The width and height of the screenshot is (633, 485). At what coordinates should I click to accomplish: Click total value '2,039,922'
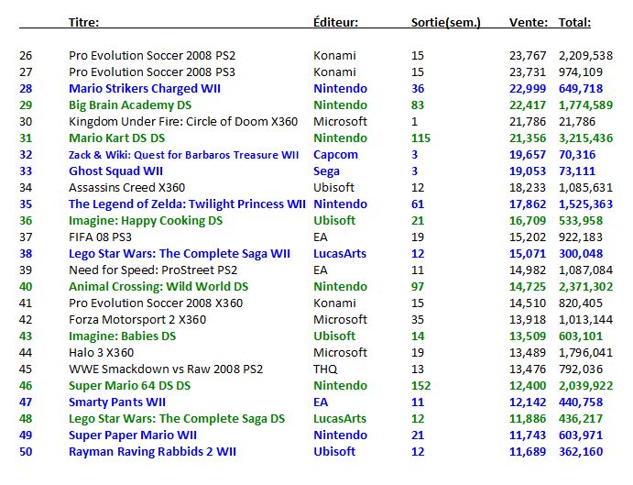coord(585,386)
